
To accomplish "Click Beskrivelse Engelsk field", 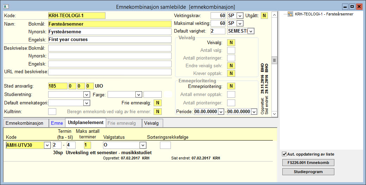I will pos(110,64).
